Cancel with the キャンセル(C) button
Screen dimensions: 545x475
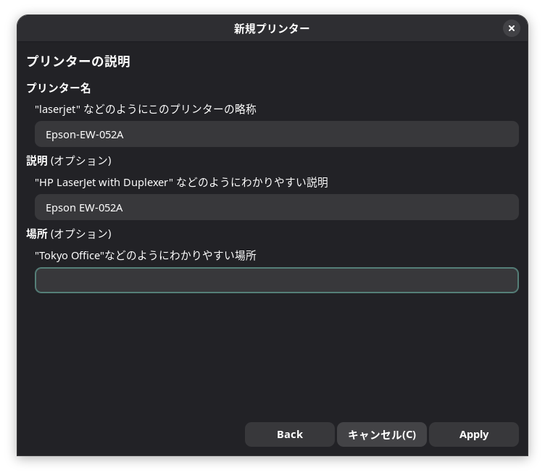(x=382, y=434)
